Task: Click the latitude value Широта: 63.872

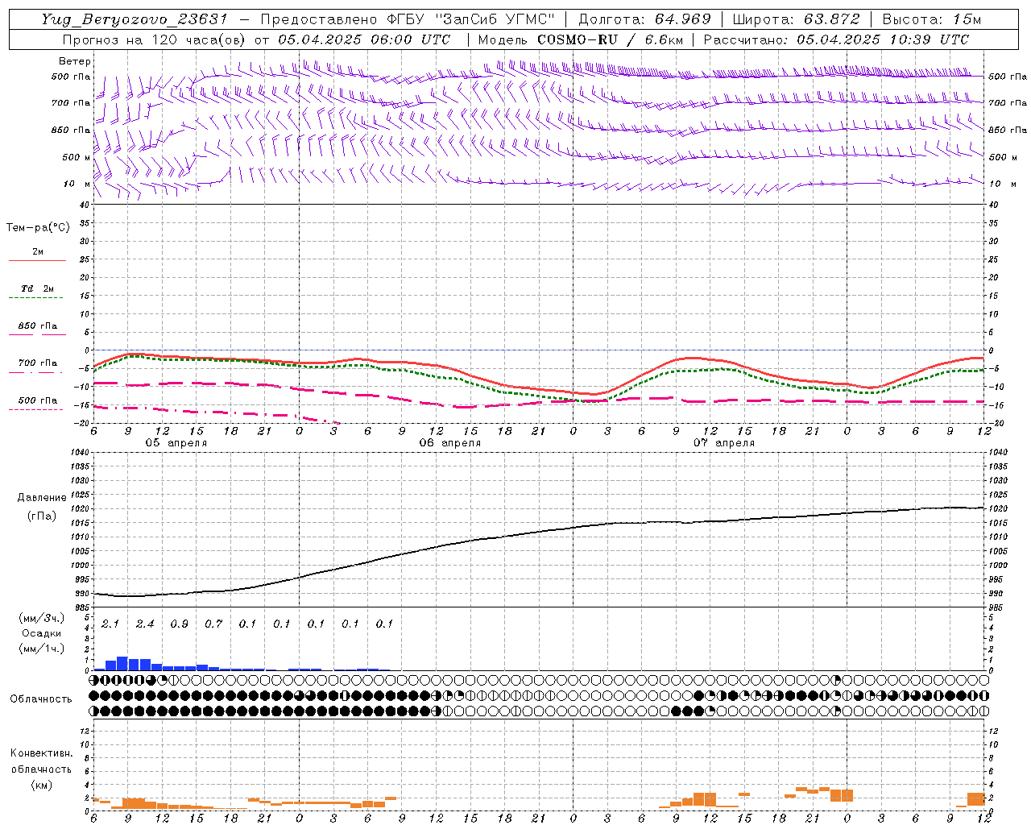Action: (797, 19)
